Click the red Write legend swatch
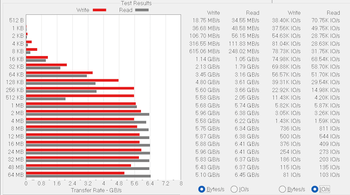The image size is (350, 195). point(99,10)
